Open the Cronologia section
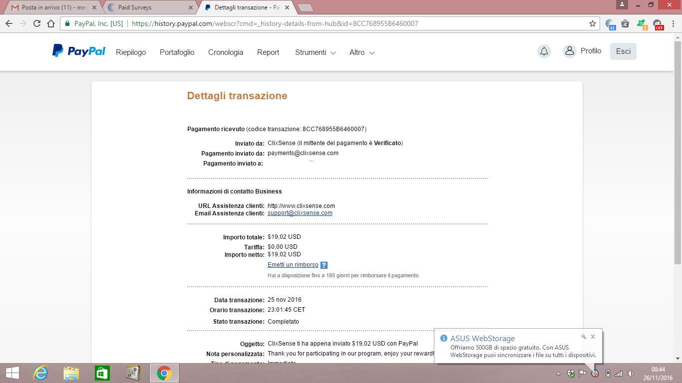The image size is (682, 383). click(226, 52)
